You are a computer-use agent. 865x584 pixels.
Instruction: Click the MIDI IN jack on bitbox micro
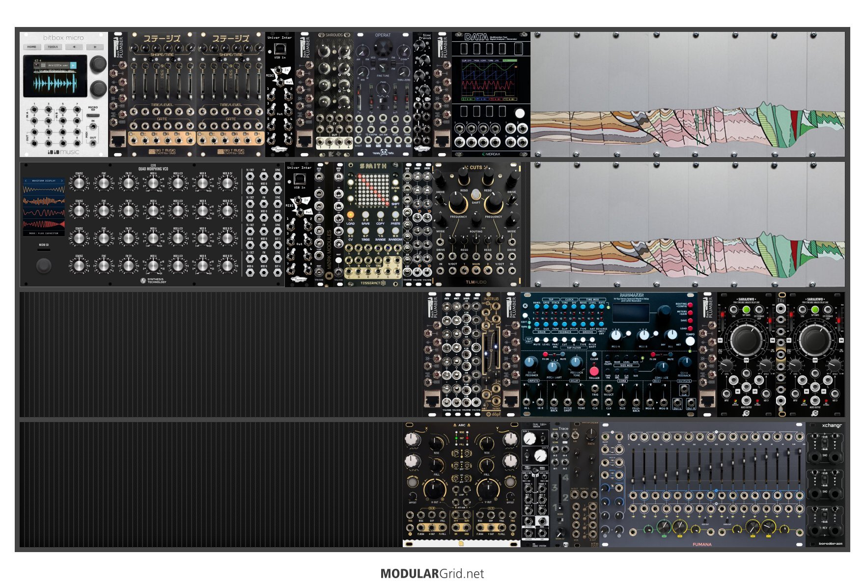(93, 127)
